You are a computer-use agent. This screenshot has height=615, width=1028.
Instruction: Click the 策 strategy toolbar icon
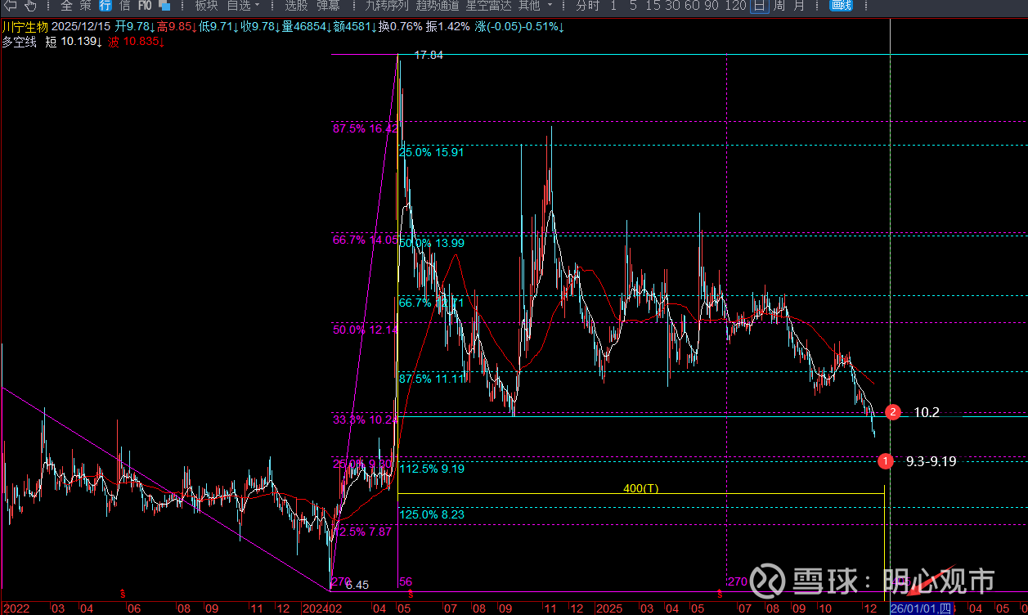[x=86, y=6]
